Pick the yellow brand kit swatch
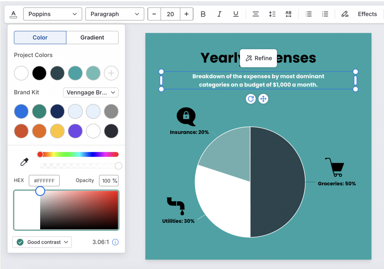 pos(57,131)
